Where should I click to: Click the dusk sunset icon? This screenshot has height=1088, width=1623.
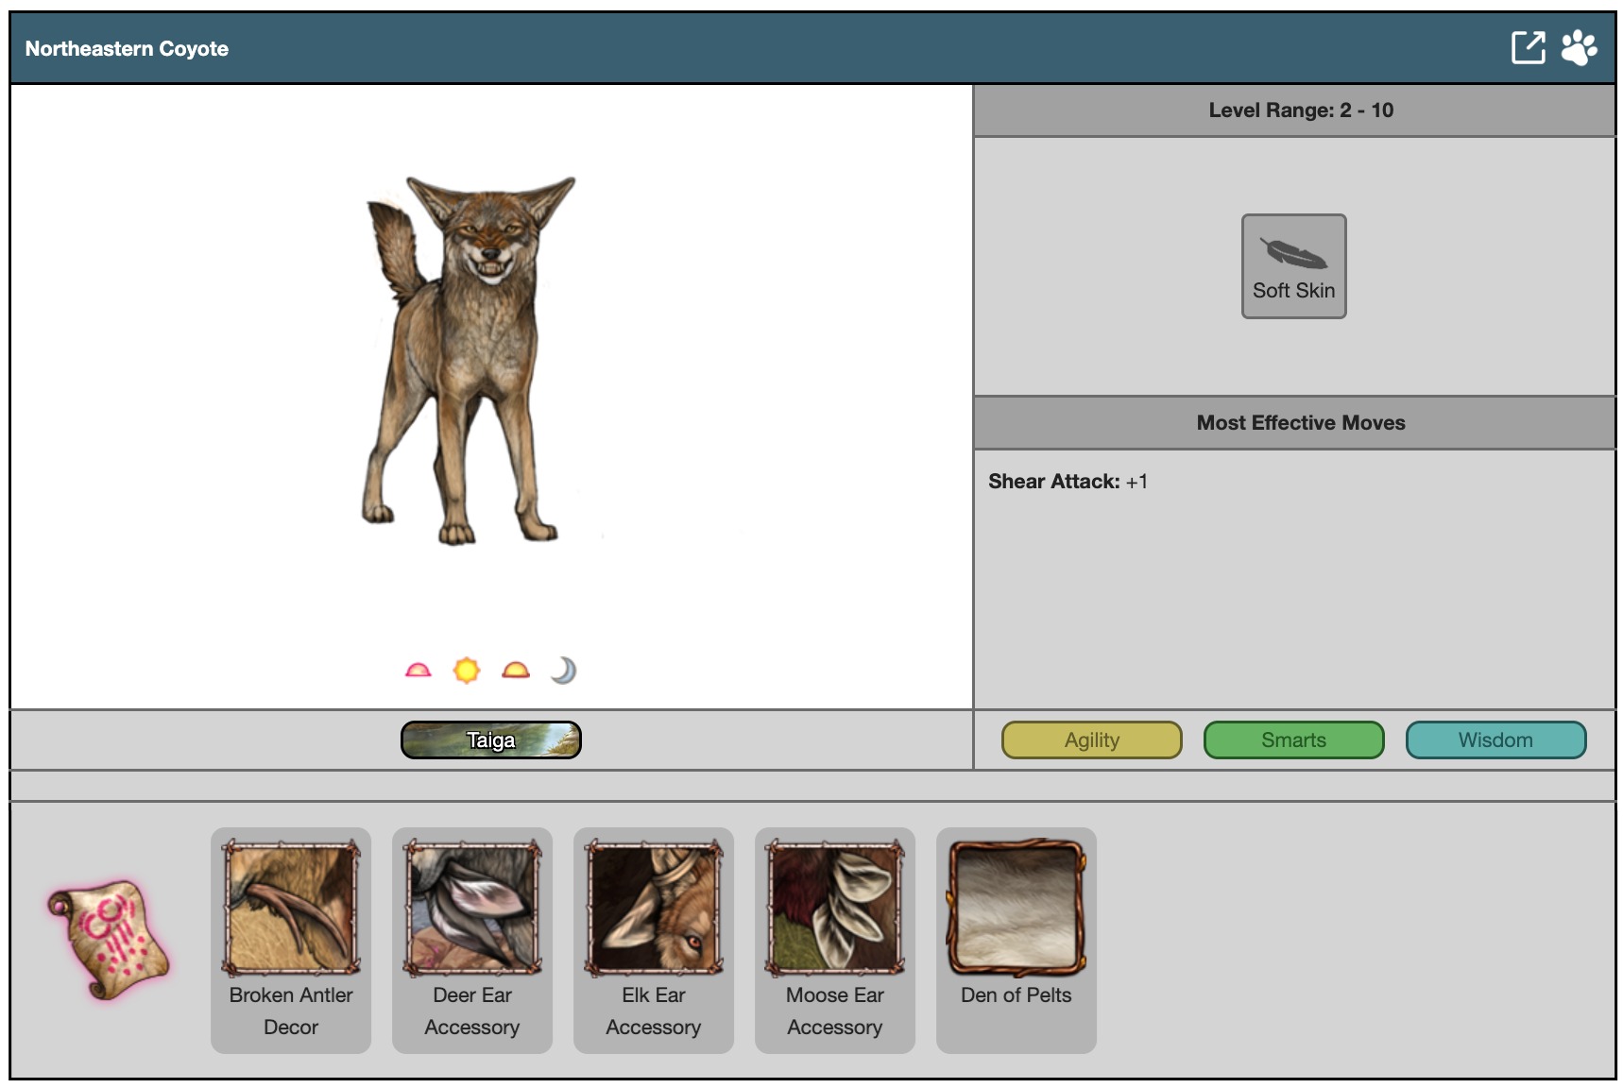tap(516, 671)
